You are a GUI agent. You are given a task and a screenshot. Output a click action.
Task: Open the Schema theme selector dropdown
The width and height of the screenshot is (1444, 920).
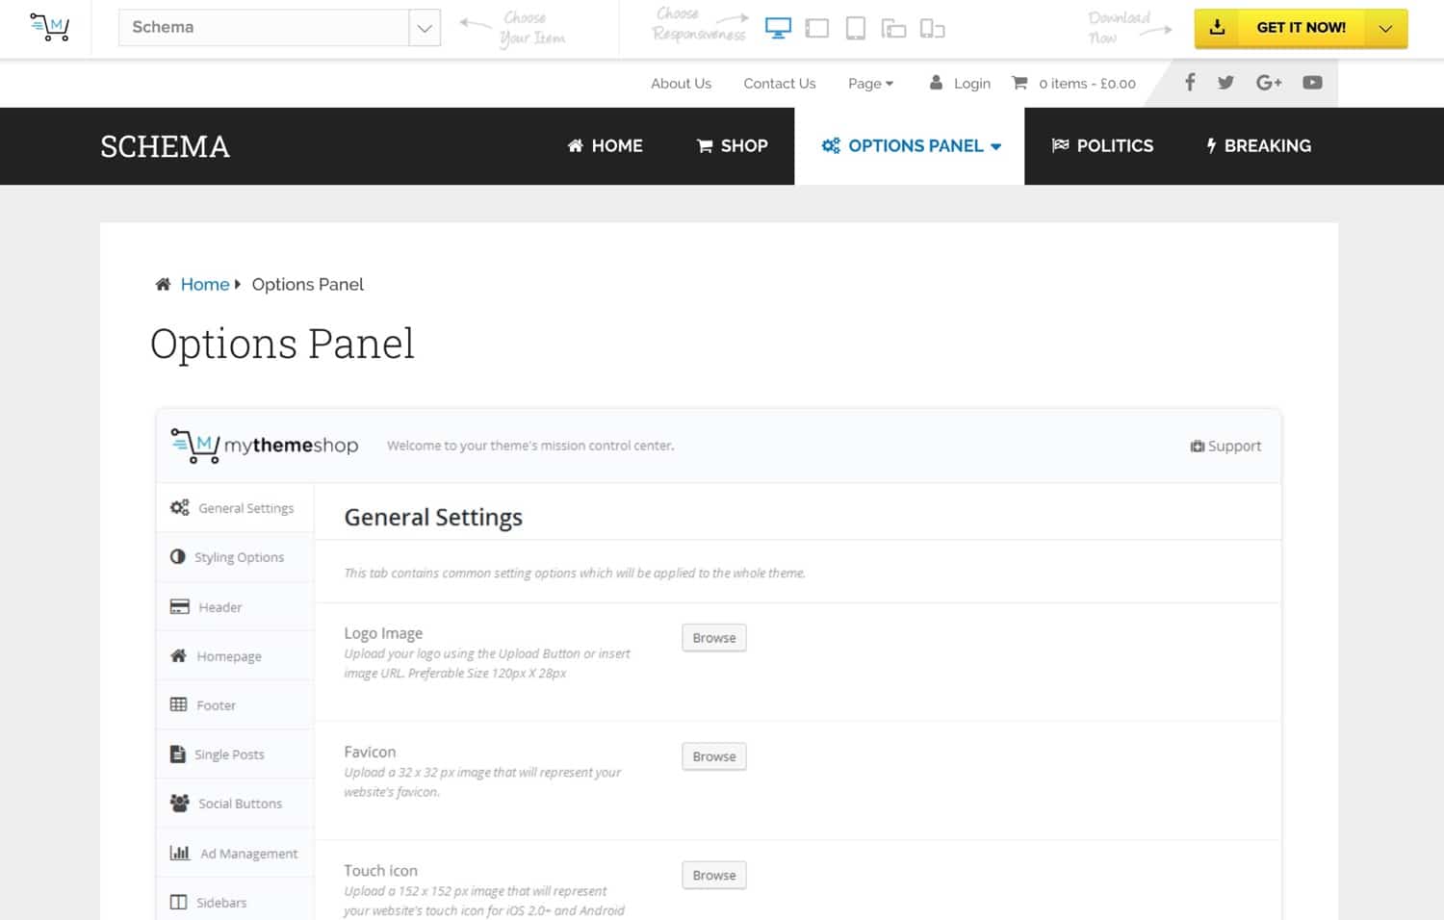pyautogui.click(x=423, y=27)
